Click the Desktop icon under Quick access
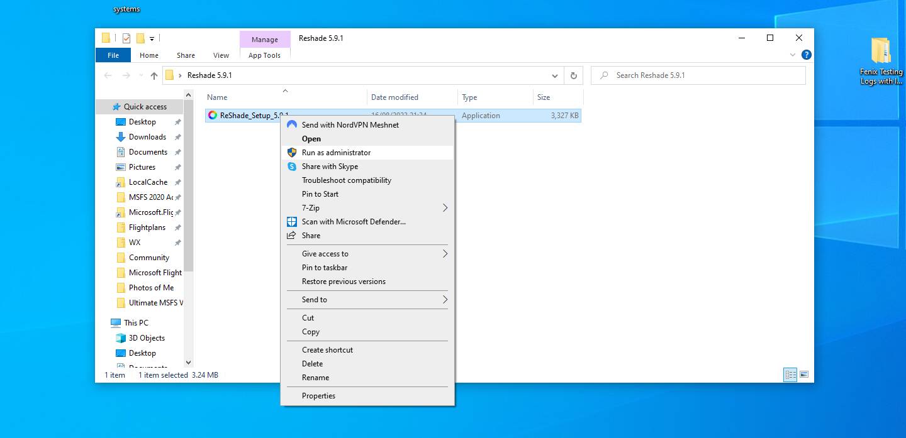The width and height of the screenshot is (906, 438). point(121,122)
